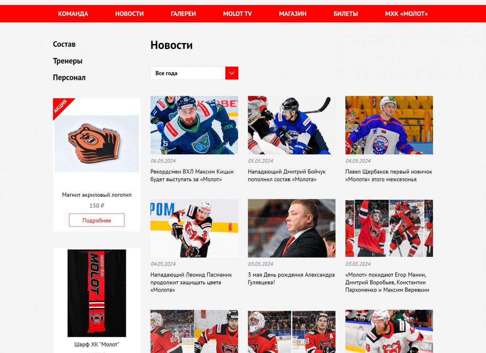The image size is (486, 353).
Task: Open the year filter red chevron arrow
Action: click(x=231, y=73)
